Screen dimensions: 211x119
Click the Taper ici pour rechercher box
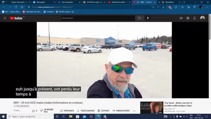click(x=30, y=116)
